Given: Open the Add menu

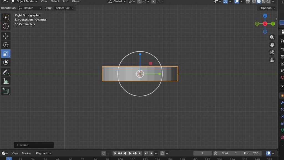Looking at the screenshot, I should (65, 1).
